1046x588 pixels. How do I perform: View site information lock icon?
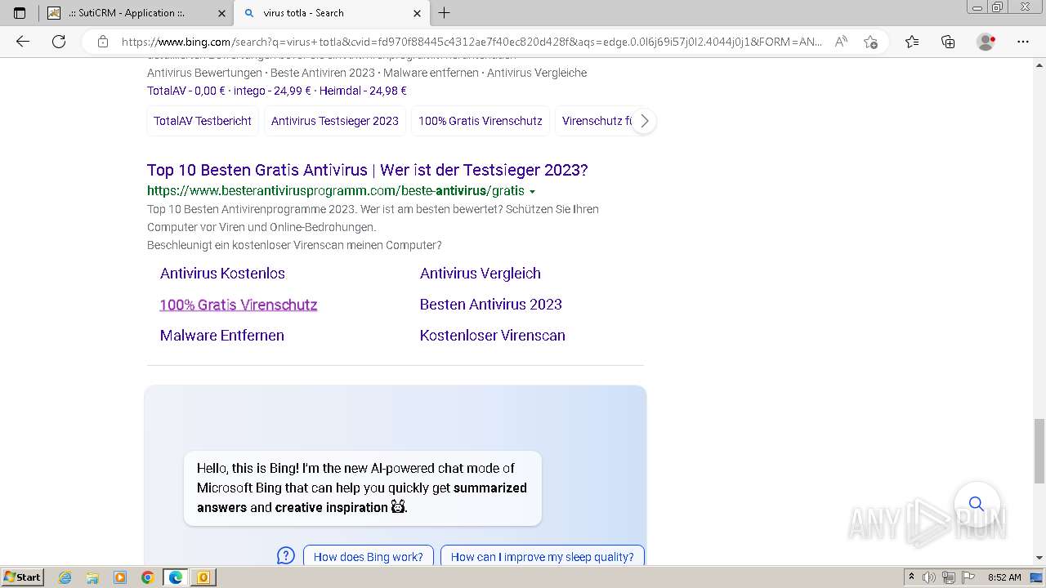[x=103, y=42]
